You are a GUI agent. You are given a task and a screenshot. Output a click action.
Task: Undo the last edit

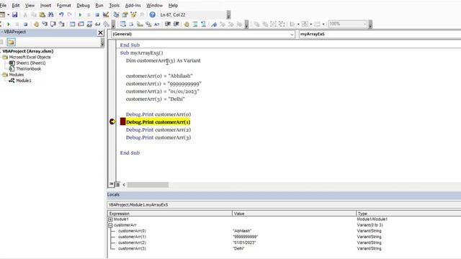pos(61,14)
